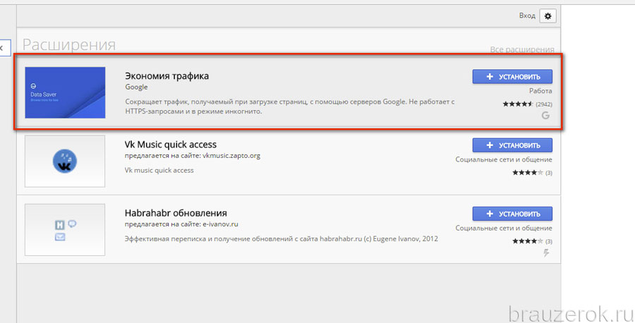Open the Habrahabr extension thumbnail

click(x=65, y=230)
